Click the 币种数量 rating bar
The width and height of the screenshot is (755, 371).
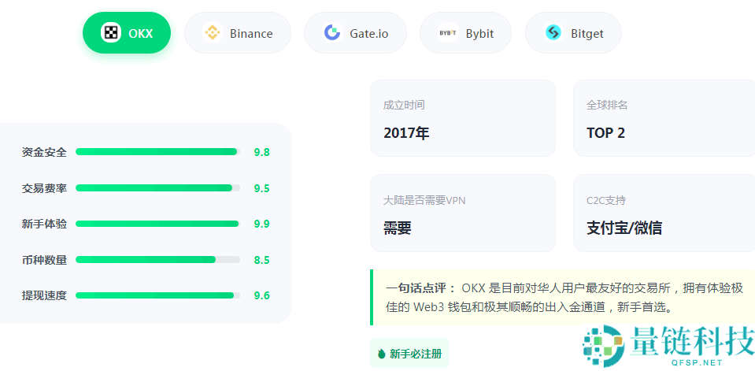(x=158, y=260)
